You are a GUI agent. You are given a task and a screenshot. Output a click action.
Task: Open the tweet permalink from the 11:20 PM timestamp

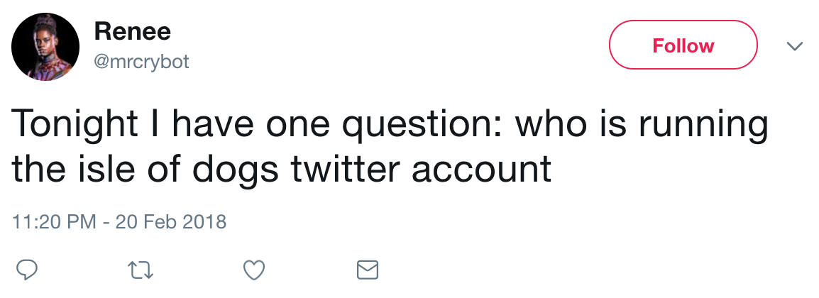point(54,222)
